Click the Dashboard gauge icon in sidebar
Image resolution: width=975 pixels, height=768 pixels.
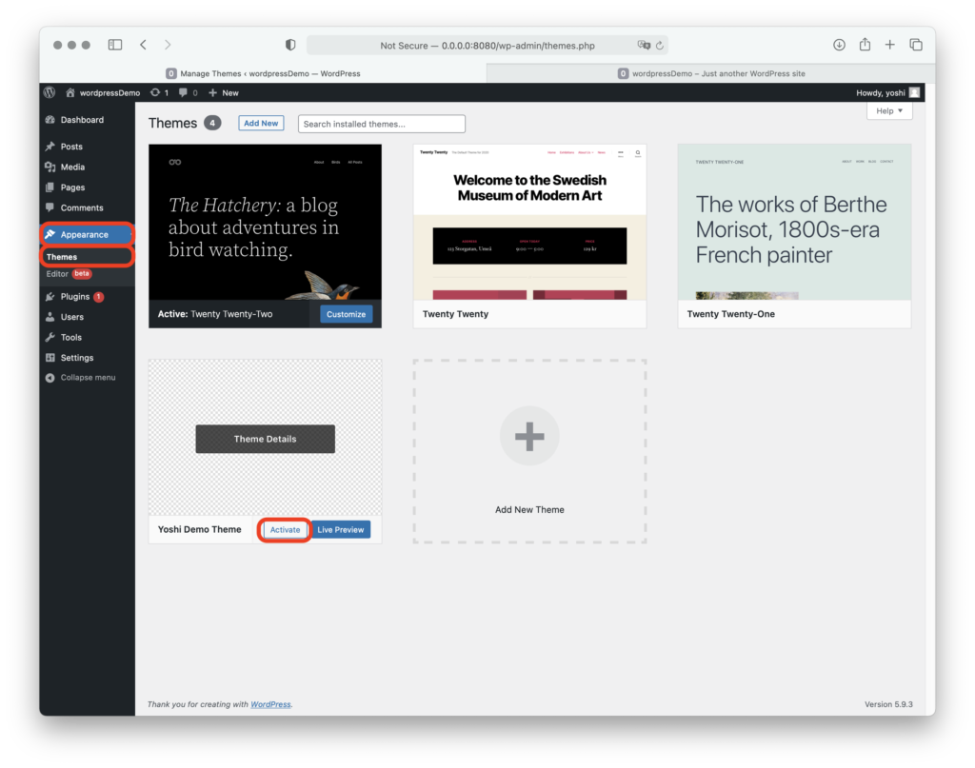[x=50, y=120]
